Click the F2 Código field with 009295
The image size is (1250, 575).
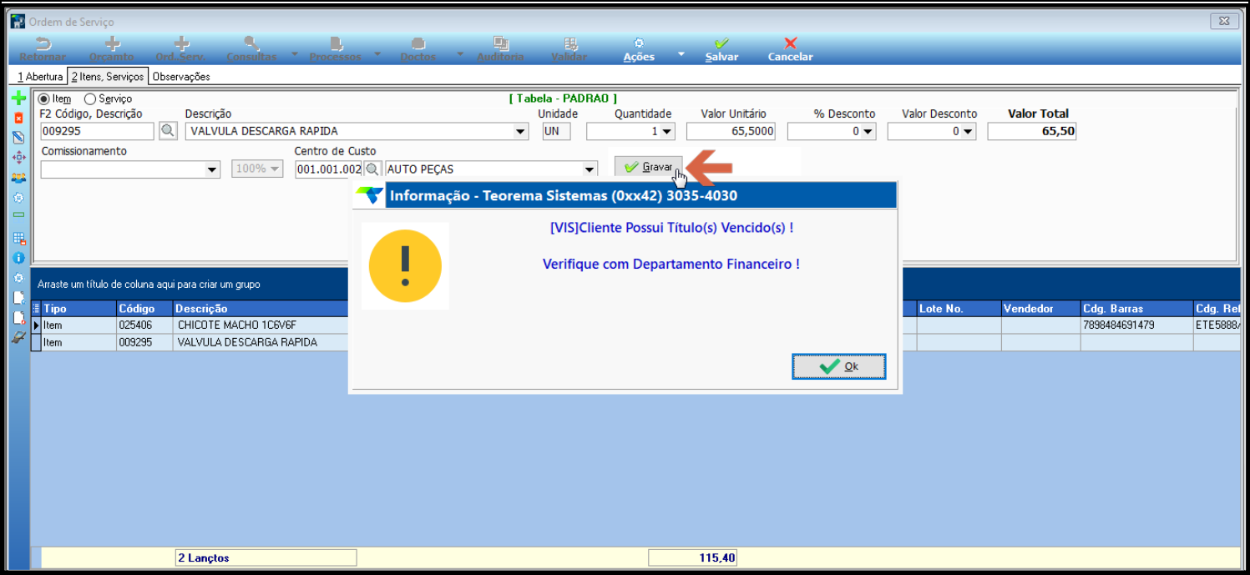click(97, 131)
